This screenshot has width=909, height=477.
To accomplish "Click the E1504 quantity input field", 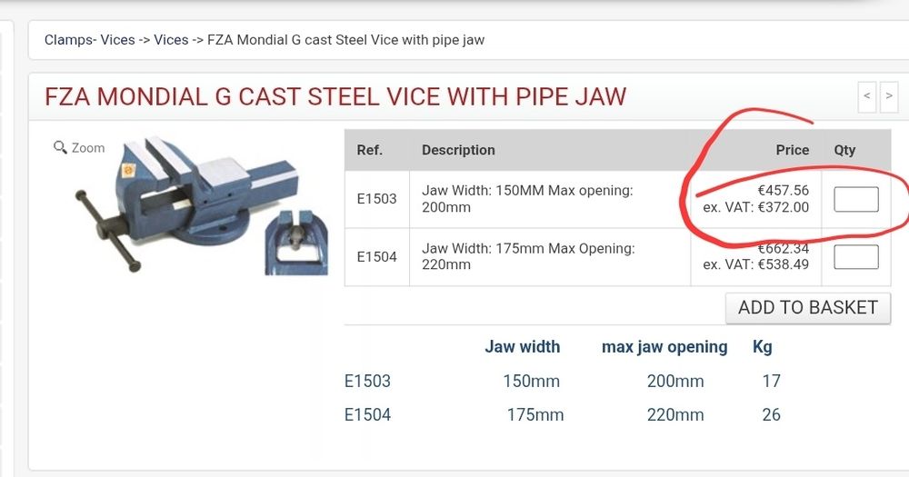I will (x=855, y=257).
